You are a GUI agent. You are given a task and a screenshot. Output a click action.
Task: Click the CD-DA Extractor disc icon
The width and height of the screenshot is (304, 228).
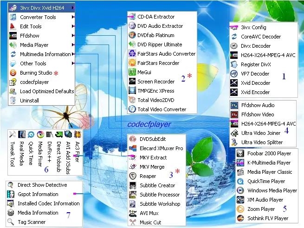click(x=132, y=17)
